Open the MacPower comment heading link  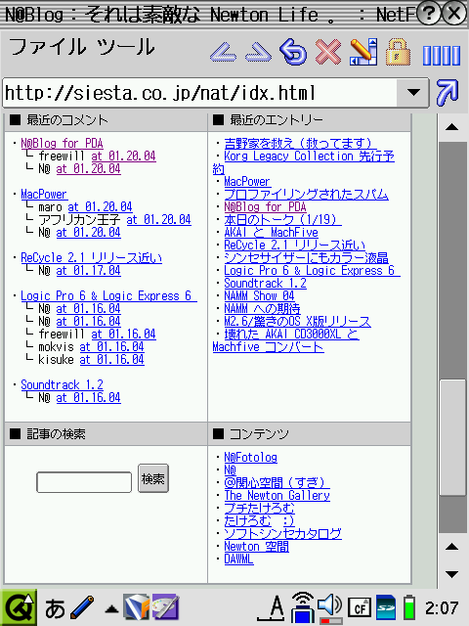coord(44,195)
